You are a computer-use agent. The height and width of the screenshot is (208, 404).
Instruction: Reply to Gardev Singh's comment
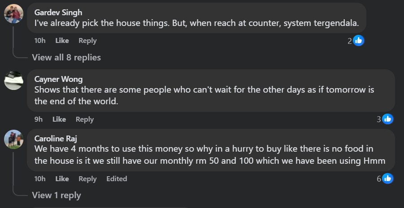point(87,41)
